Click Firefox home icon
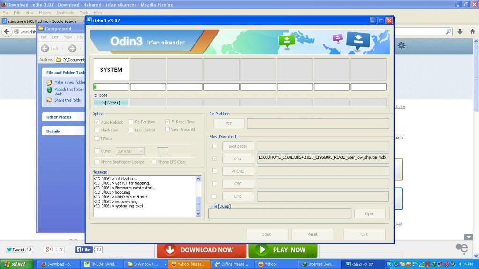Image resolution: width=479 pixels, height=269 pixels. pos(472,31)
